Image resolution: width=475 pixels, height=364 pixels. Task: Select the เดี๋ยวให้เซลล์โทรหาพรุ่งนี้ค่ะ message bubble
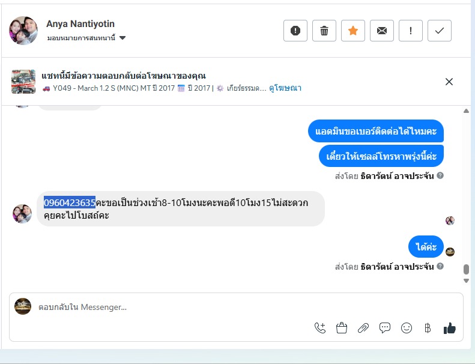point(381,156)
